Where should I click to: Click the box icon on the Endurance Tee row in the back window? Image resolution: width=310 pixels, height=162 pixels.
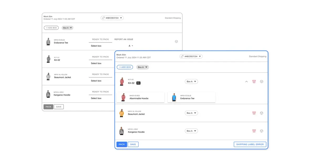pyautogui.click(x=176, y=41)
